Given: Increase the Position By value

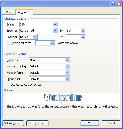Looking at the screenshot, I should (x=83, y=36).
